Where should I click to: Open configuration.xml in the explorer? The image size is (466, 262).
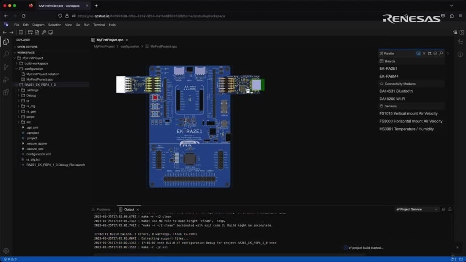(x=38, y=154)
